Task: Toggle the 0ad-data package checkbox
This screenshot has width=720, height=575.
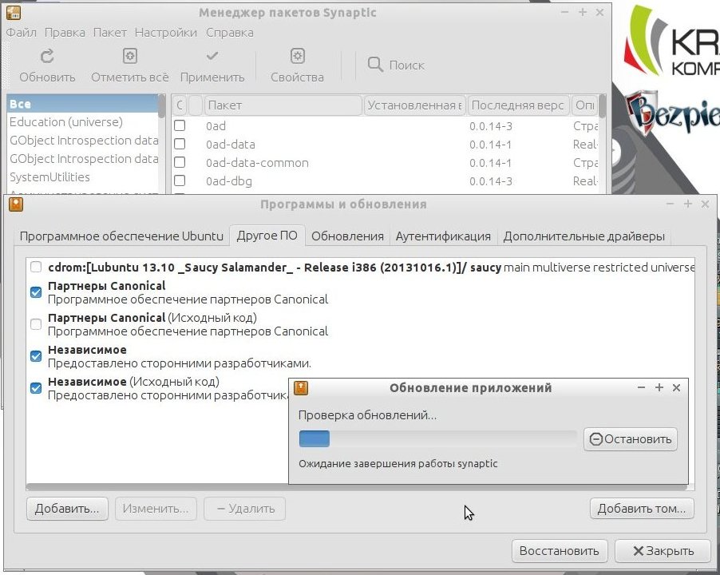Action: point(180,145)
